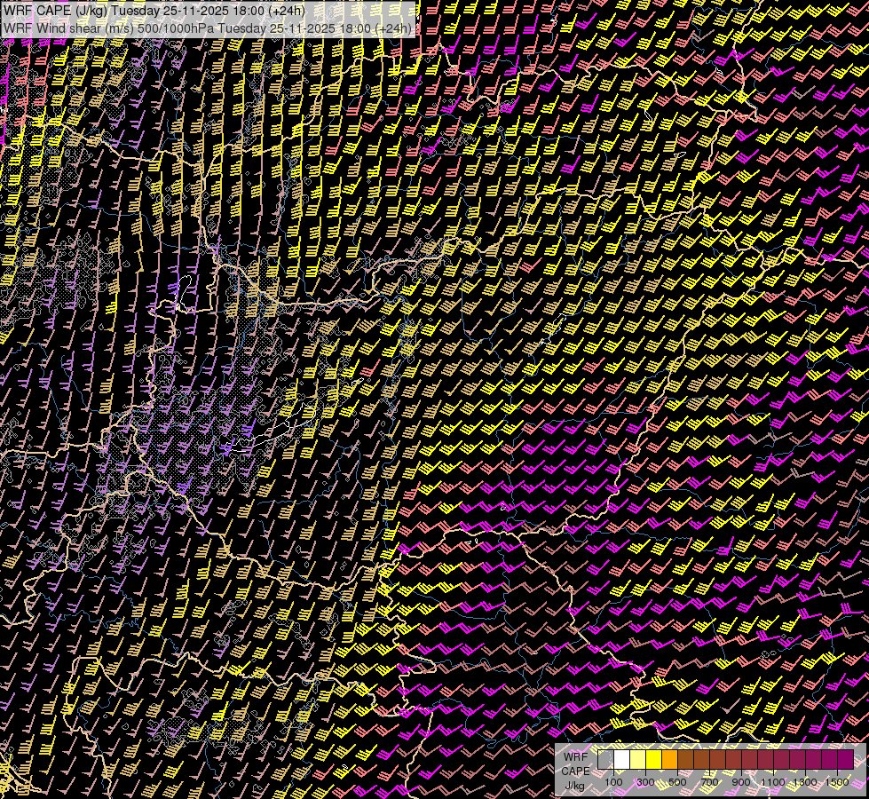The height and width of the screenshot is (799, 869).
Task: Click the WRF CAPE (J/kg) title line
Action: (x=154, y=10)
